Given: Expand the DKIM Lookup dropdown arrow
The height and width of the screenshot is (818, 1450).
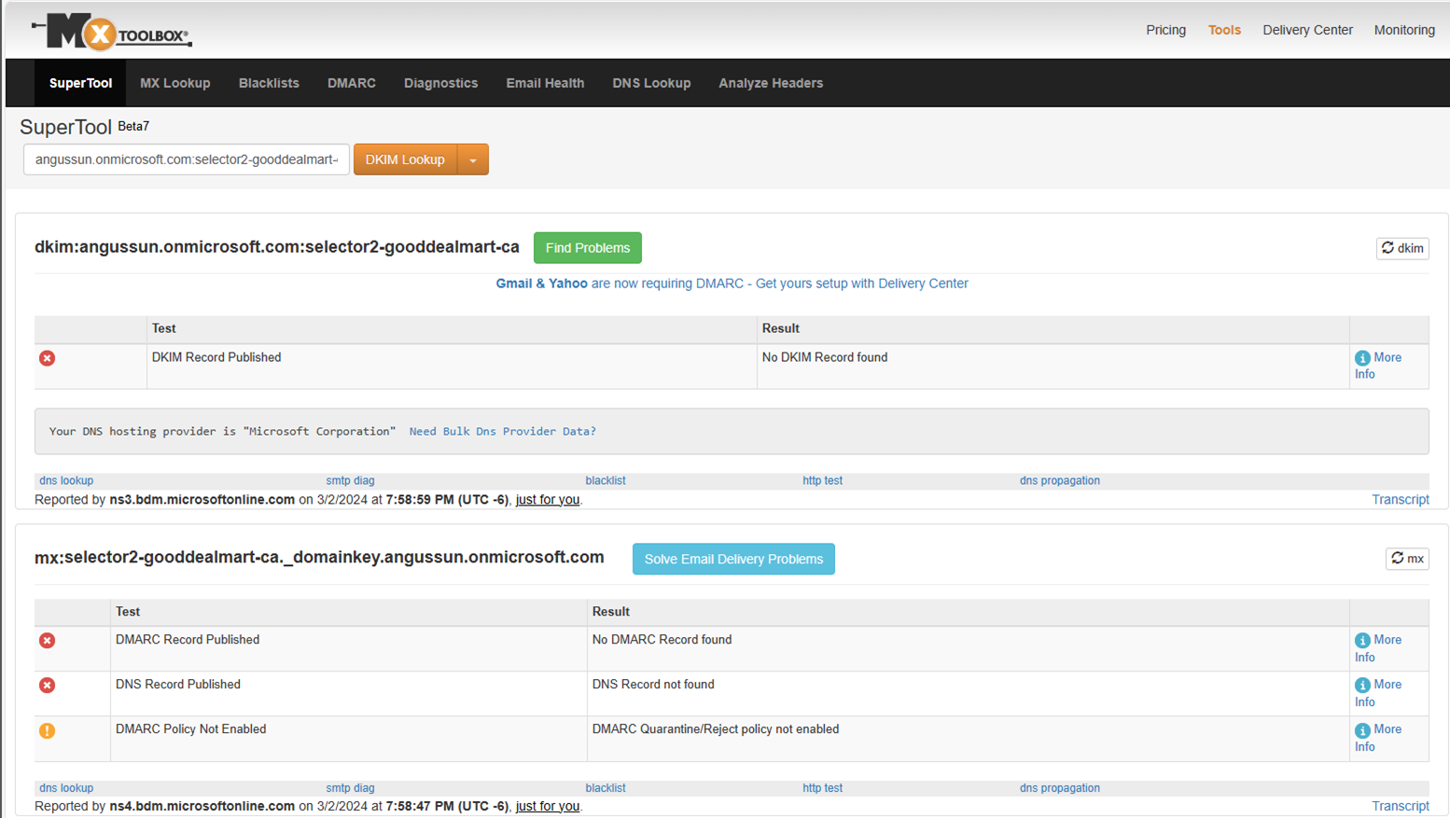Looking at the screenshot, I should pos(473,159).
